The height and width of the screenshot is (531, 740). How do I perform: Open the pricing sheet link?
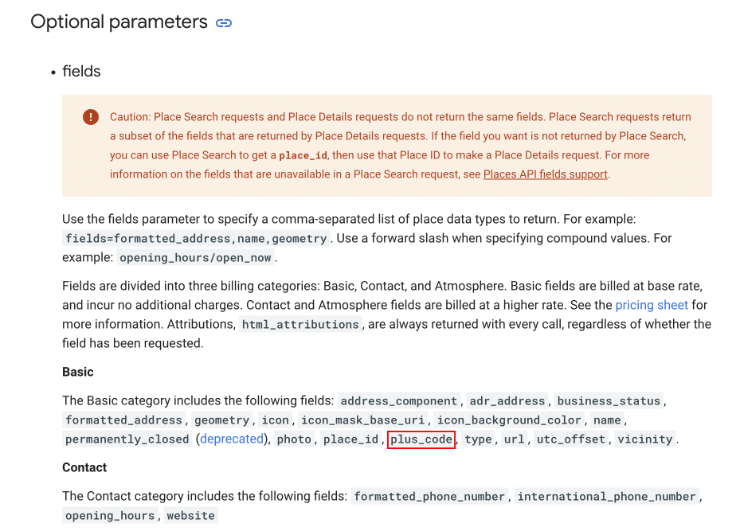(x=652, y=305)
